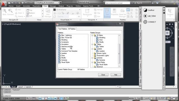Select Elec: Lightning in Palettes list
The image size is (179, 101).
[66, 35]
